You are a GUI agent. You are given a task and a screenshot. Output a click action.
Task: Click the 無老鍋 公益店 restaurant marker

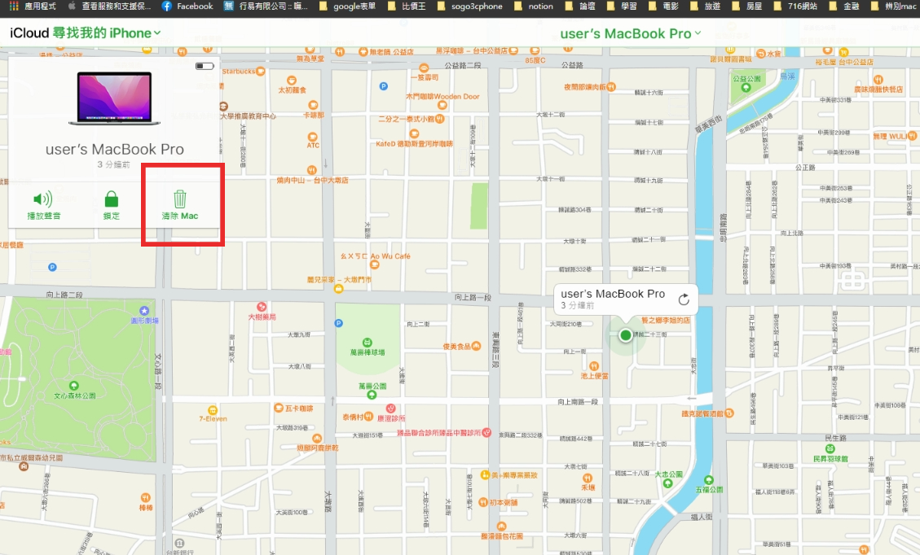(363, 52)
